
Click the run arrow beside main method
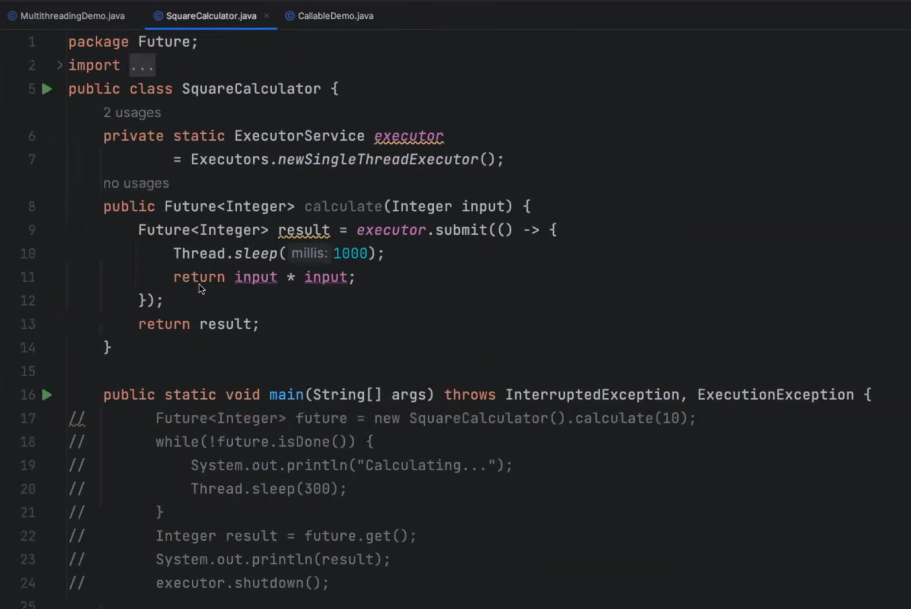(47, 395)
